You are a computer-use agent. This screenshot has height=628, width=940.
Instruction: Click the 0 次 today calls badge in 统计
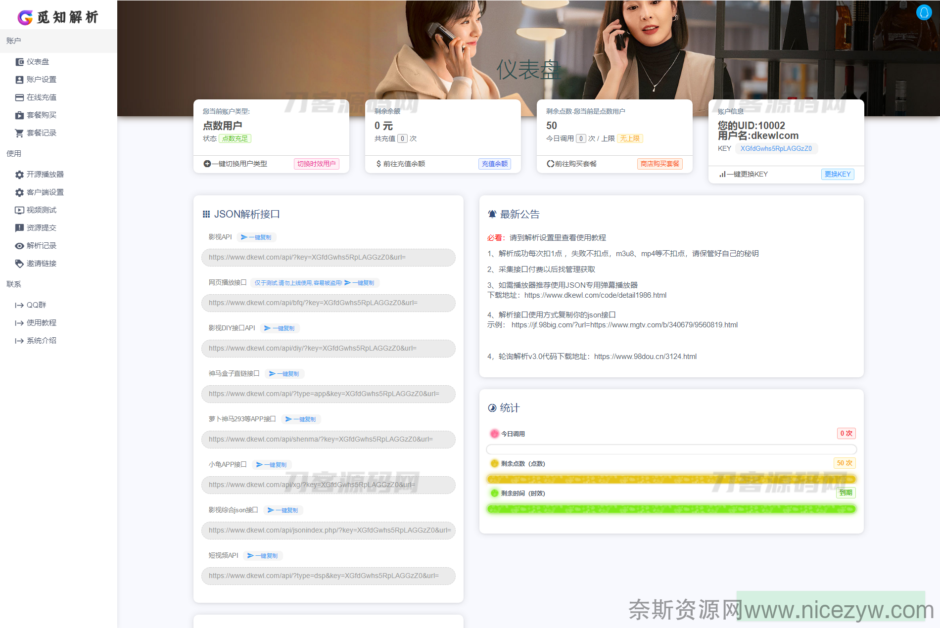point(846,434)
